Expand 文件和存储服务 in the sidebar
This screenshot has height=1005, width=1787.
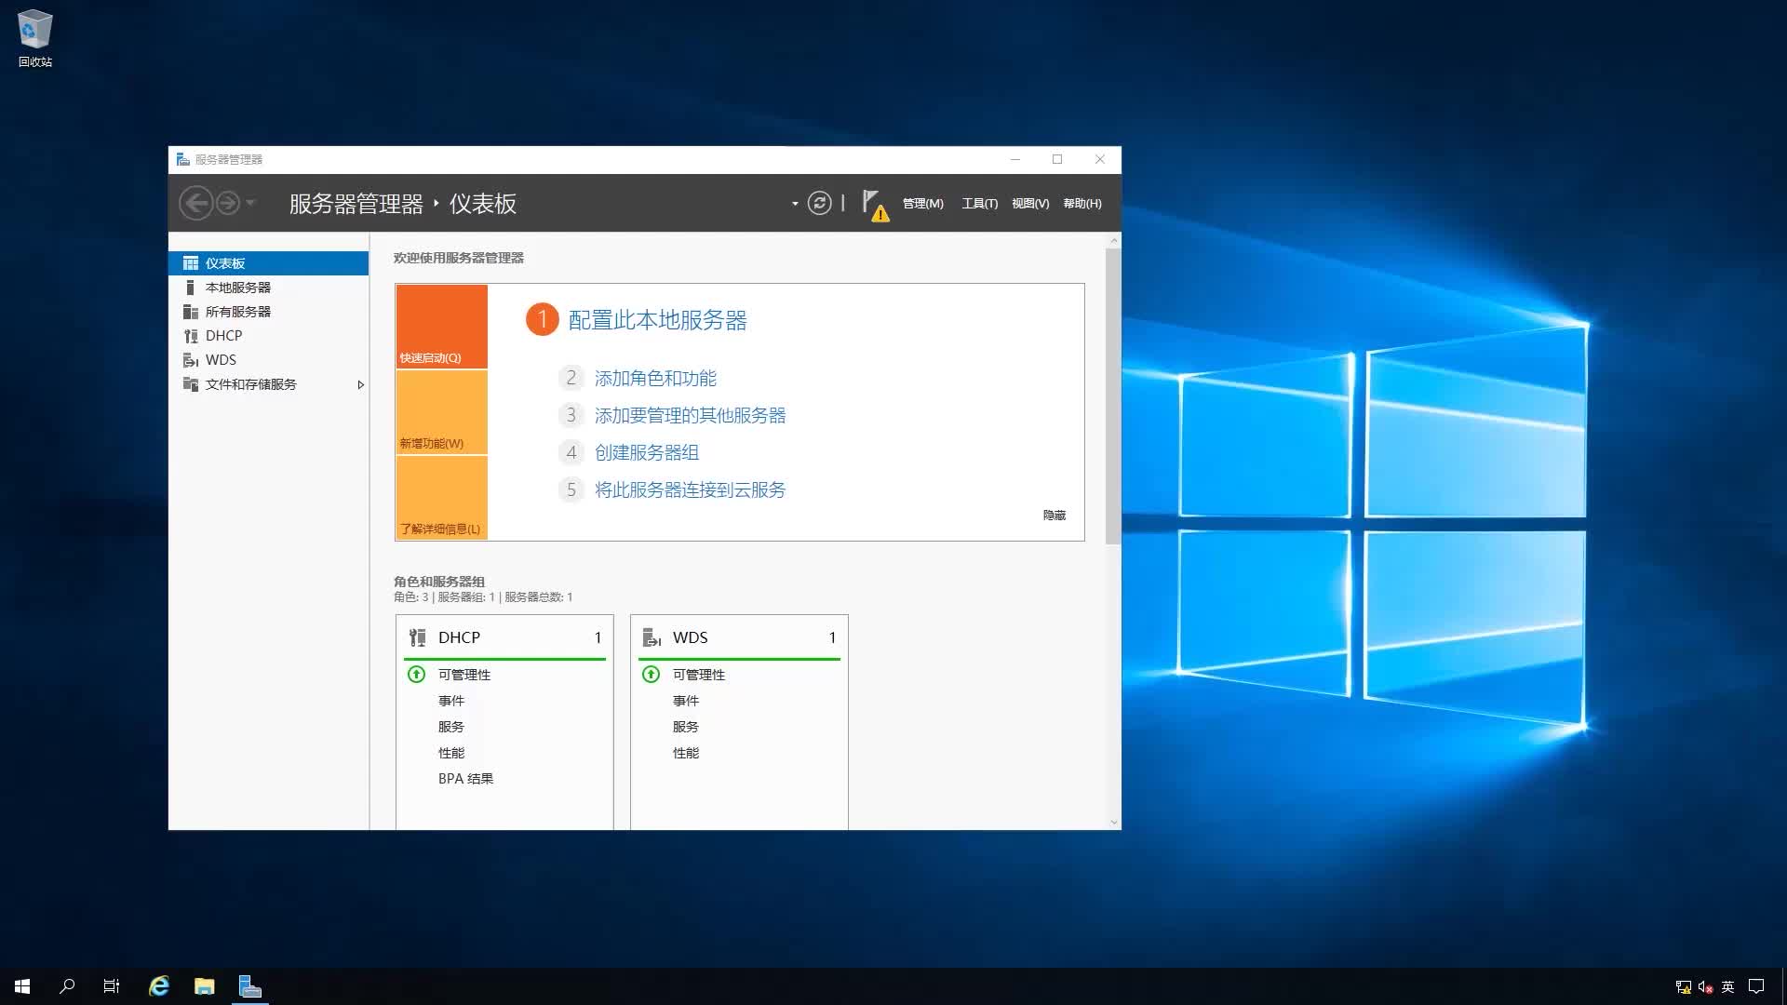point(361,384)
